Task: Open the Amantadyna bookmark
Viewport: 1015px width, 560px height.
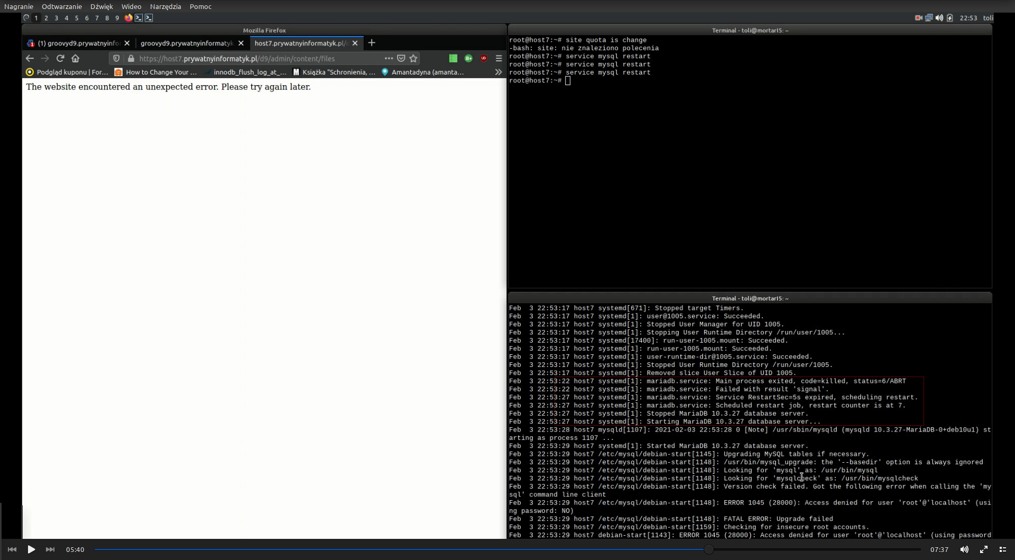Action: click(x=423, y=72)
